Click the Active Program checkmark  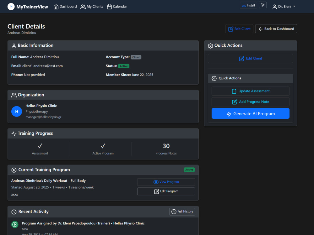pos(103,146)
